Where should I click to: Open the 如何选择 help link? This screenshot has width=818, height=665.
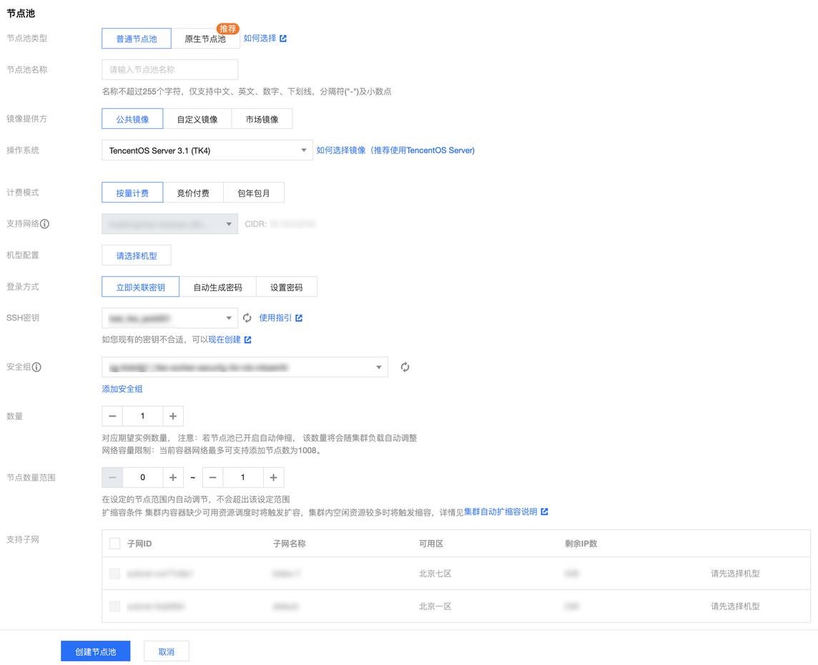coord(260,38)
